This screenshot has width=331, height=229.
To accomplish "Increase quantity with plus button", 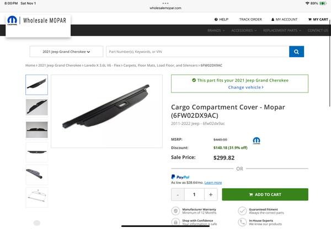I will click(x=211, y=194).
